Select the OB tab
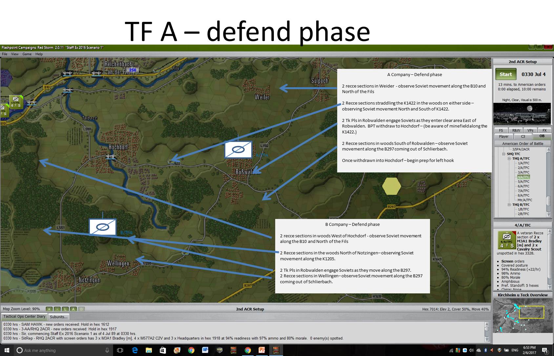This screenshot has height=356, width=554. pos(542,136)
